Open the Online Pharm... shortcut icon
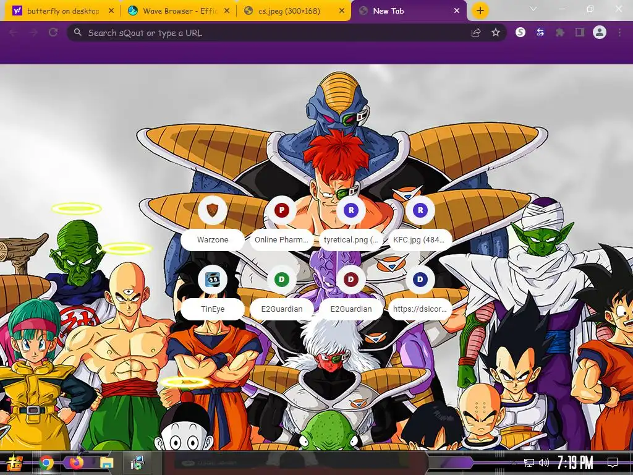The width and height of the screenshot is (633, 475). click(282, 210)
